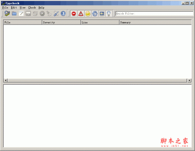
Task: Click the Save results floppy disk icon
Action: click(x=28, y=13)
